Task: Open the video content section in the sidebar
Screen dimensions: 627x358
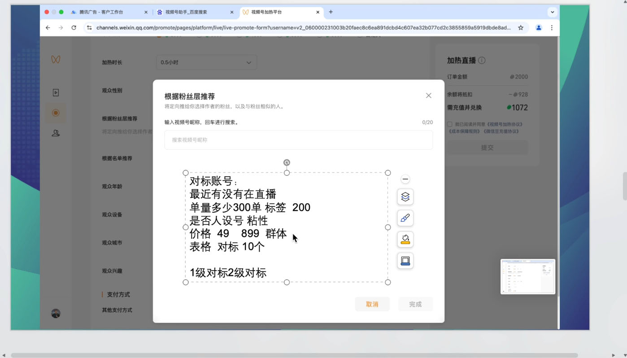Action: coord(56,92)
